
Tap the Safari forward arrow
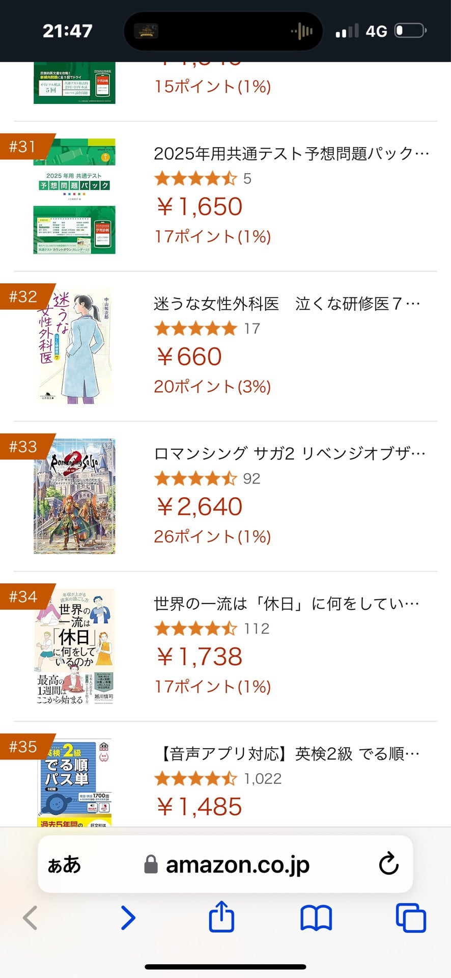(128, 917)
